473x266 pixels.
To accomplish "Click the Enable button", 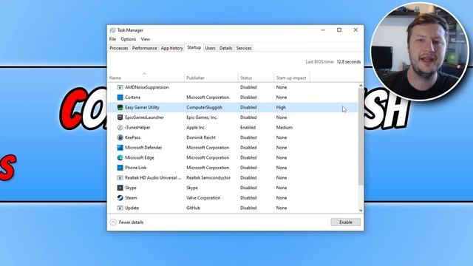I will click(x=346, y=222).
